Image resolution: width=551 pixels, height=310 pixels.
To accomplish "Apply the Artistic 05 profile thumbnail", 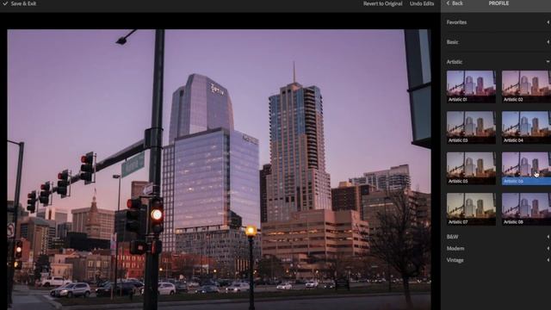I will pyautogui.click(x=471, y=168).
